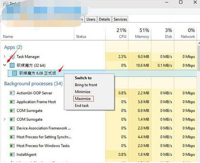Click the ActionUri OOP Server process icon
The height and width of the screenshot is (163, 200).
(12, 93)
